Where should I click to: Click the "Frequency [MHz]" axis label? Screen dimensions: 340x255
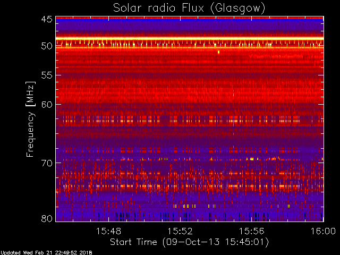click(30, 119)
